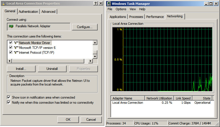Sort by Link Speed column header
The width and height of the screenshot is (220, 127).
pyautogui.click(x=183, y=98)
